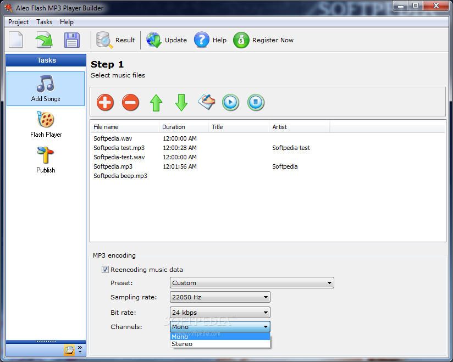Viewport: 453px width, 362px height.
Task: Save project with floppy disk icon
Action: point(71,40)
